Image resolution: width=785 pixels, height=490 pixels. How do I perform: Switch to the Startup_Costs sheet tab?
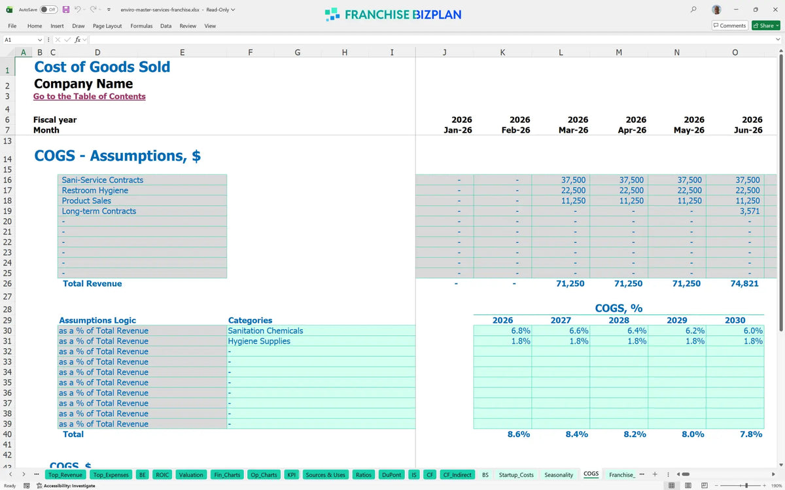516,474
